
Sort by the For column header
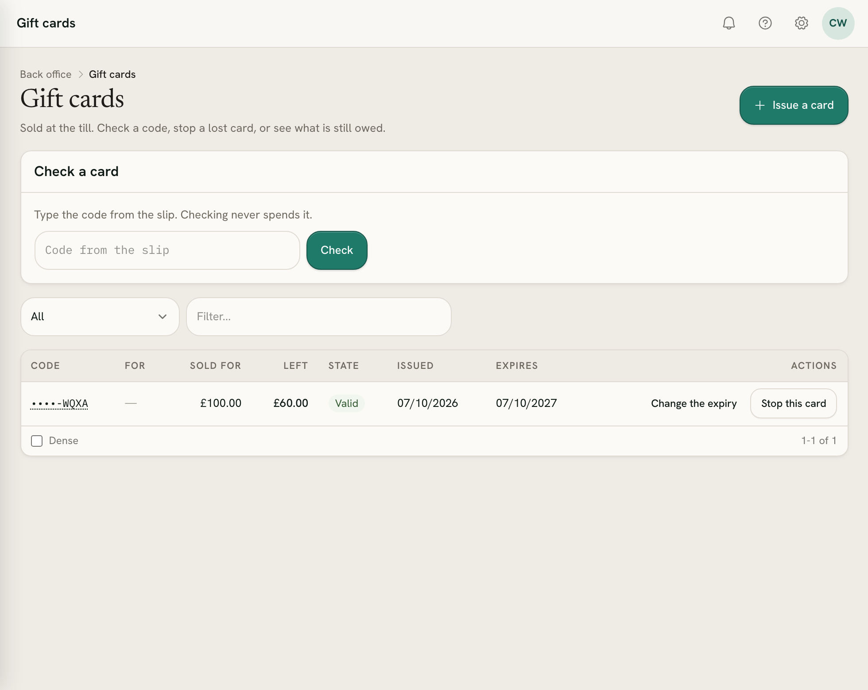[135, 366]
